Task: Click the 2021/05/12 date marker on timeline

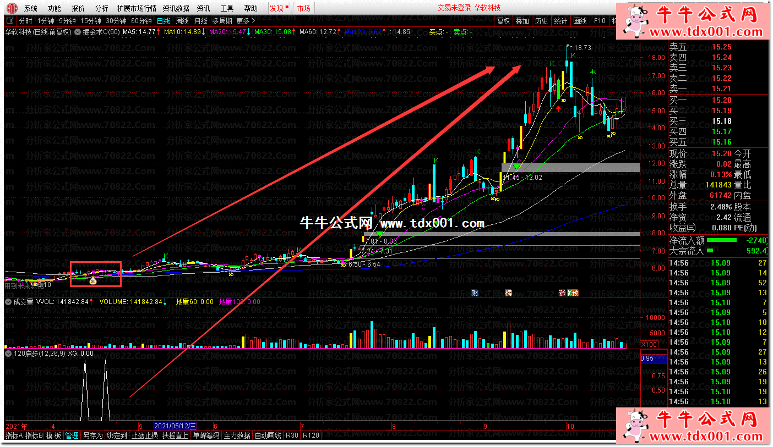Action: click(x=175, y=426)
